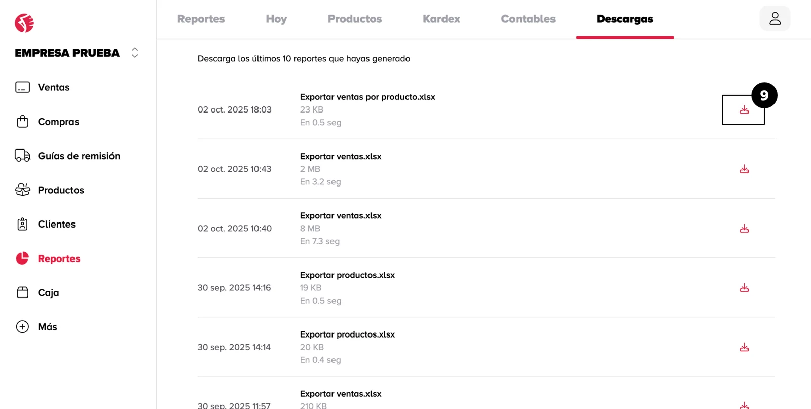Download the 19 KB Exportar productos.xlsx file
811x409 pixels.
pos(744,288)
